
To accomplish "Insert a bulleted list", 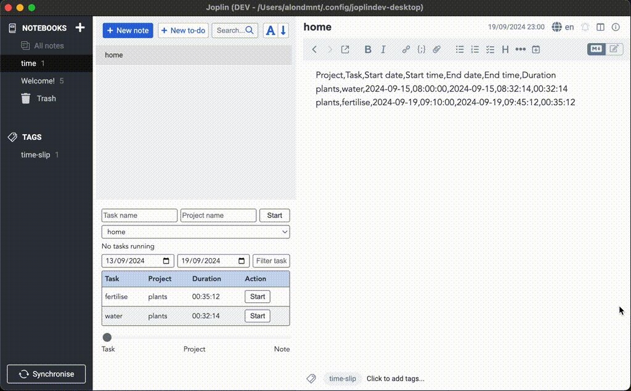I will (x=460, y=49).
